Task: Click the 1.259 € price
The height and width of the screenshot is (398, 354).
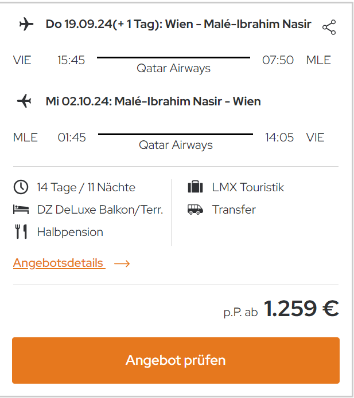Action: (301, 309)
